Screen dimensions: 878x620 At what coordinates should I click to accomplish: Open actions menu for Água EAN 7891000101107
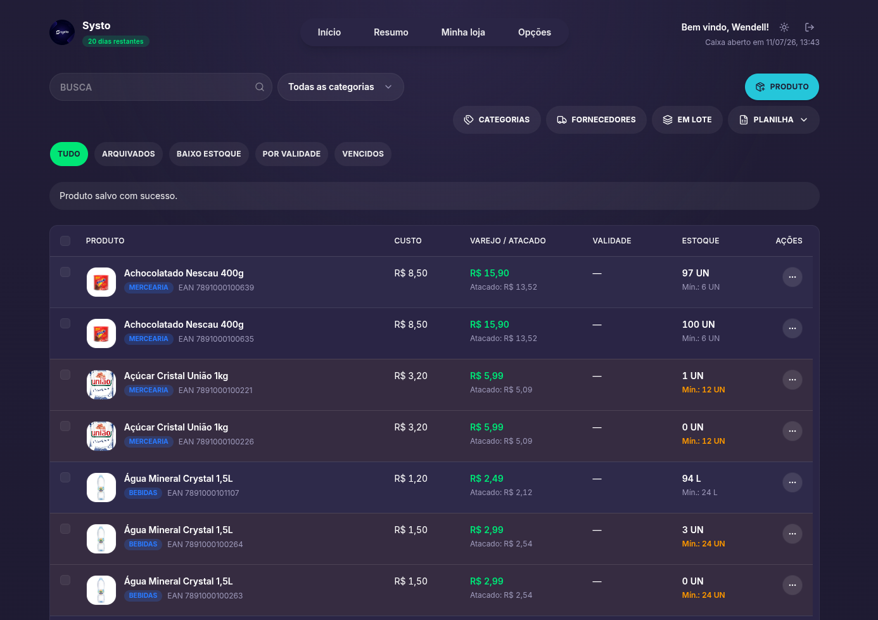click(792, 482)
